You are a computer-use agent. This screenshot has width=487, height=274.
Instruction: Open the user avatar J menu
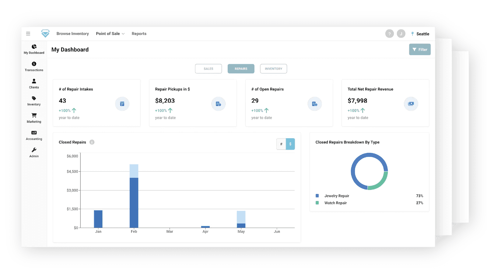[x=401, y=34]
